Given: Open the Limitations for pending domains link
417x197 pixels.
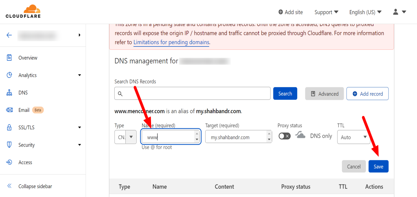Looking at the screenshot, I should 171,42.
